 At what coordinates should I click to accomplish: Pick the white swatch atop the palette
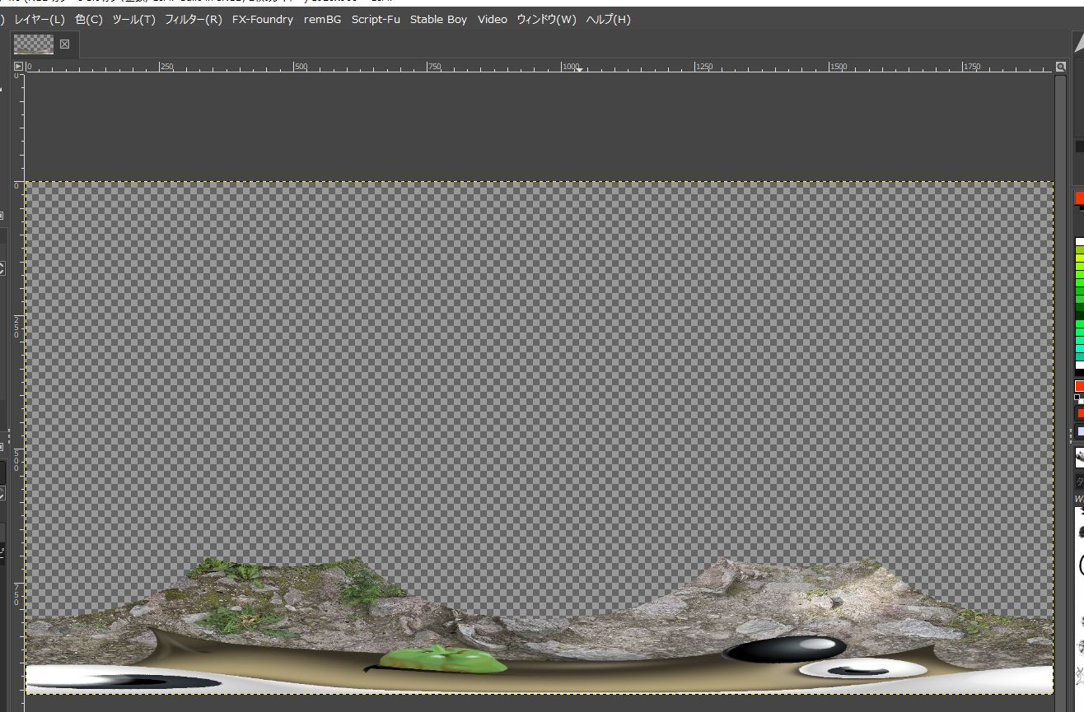pos(1079,243)
